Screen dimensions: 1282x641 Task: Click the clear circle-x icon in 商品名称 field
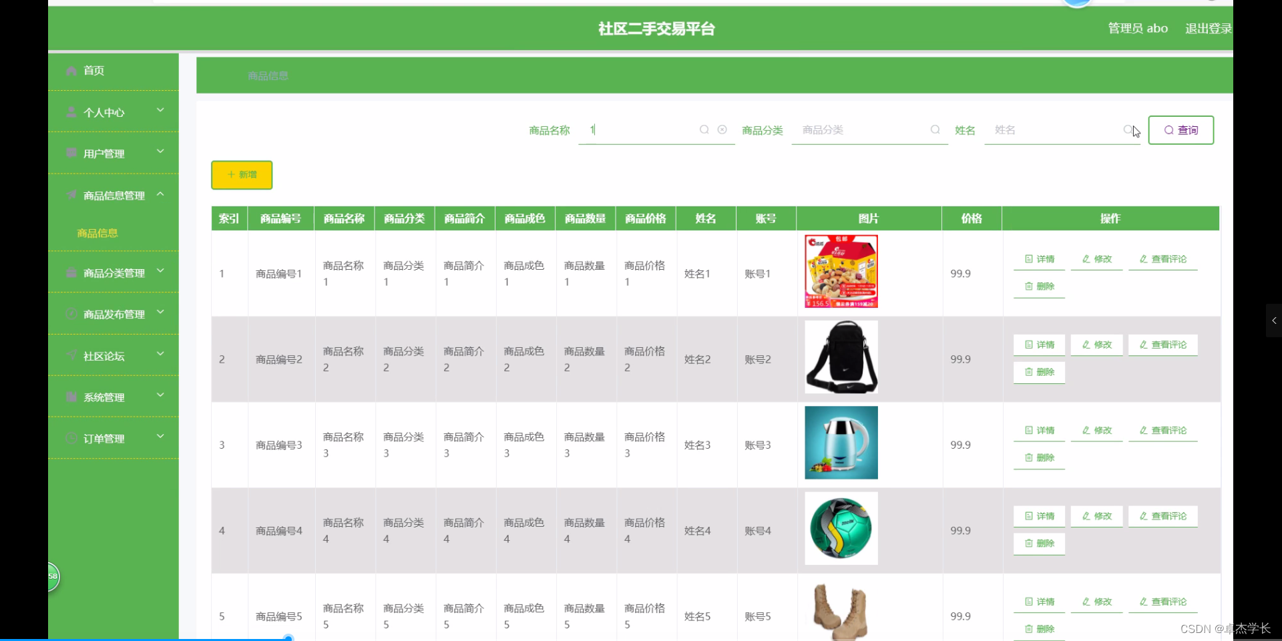click(723, 130)
